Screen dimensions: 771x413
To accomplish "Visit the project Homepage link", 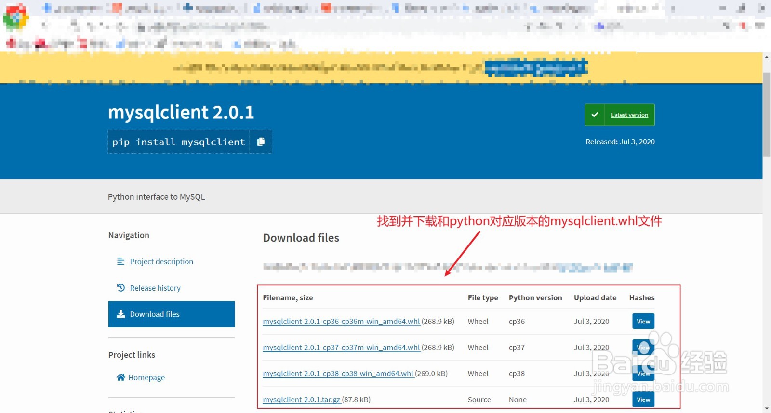I will [x=146, y=377].
